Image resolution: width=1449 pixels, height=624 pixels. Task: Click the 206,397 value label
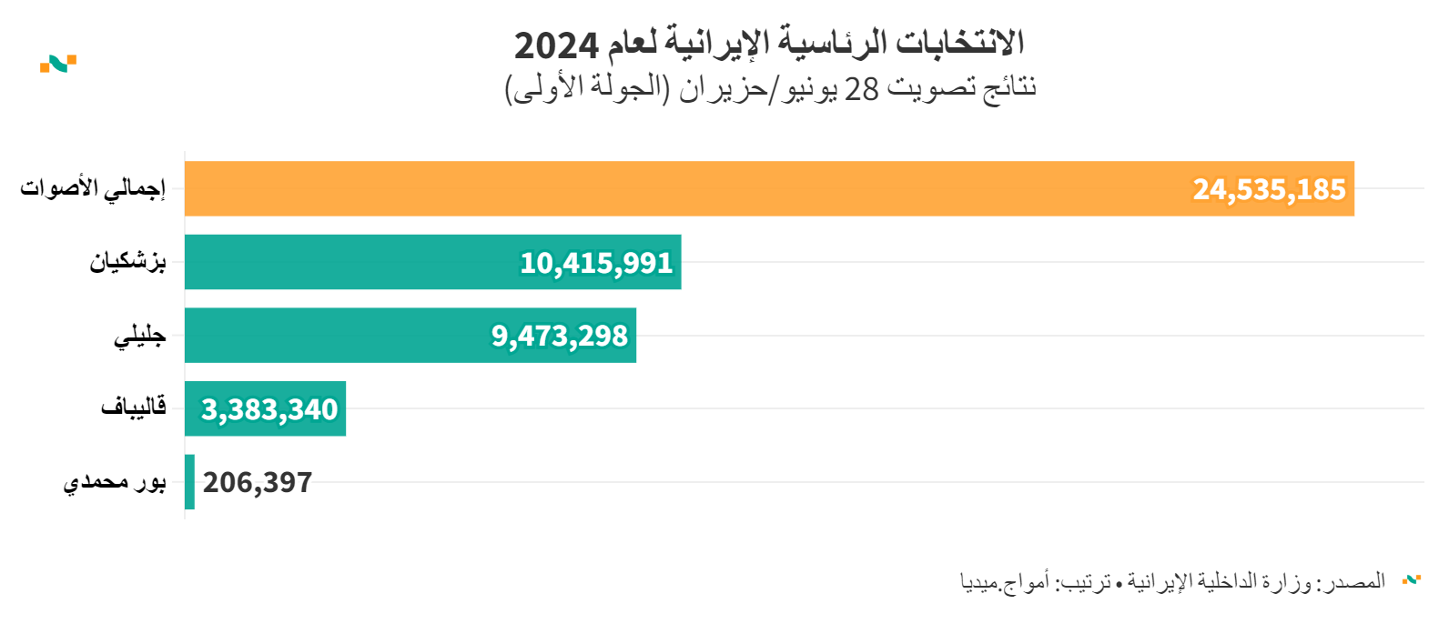258,482
